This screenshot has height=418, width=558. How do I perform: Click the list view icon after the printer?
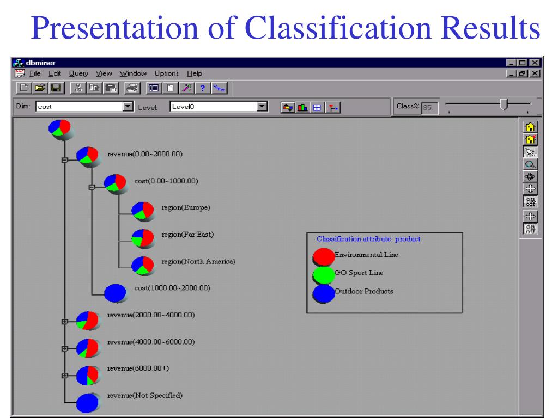pyautogui.click(x=154, y=88)
